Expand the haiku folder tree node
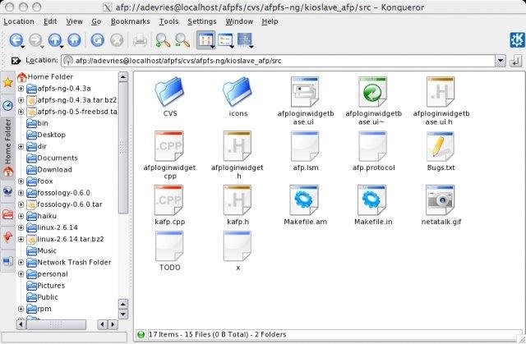 coord(21,216)
